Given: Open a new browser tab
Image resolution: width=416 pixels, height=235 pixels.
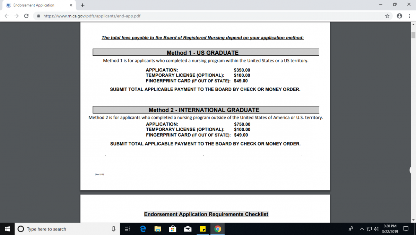Looking at the screenshot, I should 83,5.
